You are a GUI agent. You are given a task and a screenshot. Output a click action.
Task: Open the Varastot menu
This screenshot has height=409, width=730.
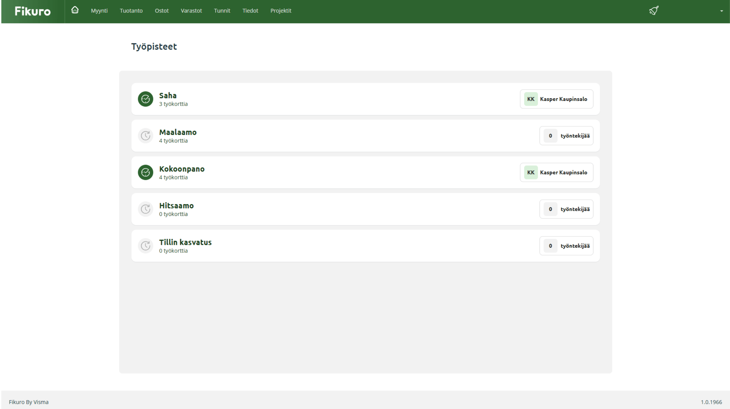191,11
